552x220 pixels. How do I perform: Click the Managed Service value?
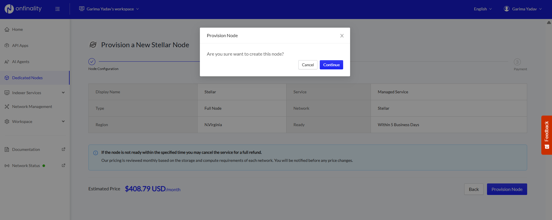click(393, 92)
